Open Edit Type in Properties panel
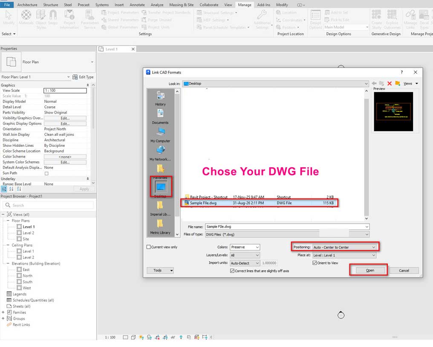Viewport: 433px width, 347px height. click(83, 77)
